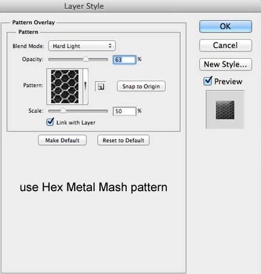Click the Pattern Overlay section heading
The height and width of the screenshot is (274, 261).
point(34,22)
